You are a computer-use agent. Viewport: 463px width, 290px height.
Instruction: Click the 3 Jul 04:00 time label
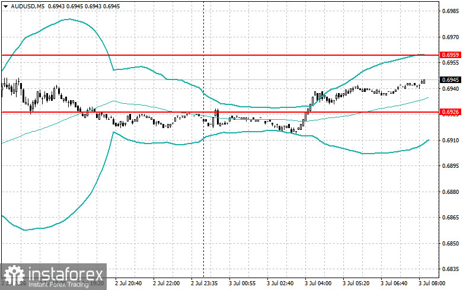coord(318,283)
